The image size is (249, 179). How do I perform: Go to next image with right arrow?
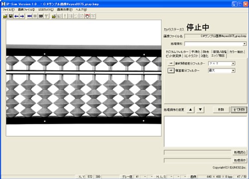point(22,16)
